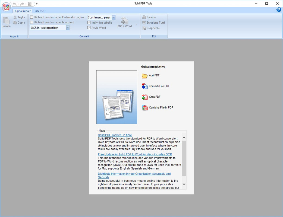Viewport: 283px width, 217px height.
Task: Enable Richiedi conferma per l'intervallo pagine
Action: pyautogui.click(x=32, y=17)
